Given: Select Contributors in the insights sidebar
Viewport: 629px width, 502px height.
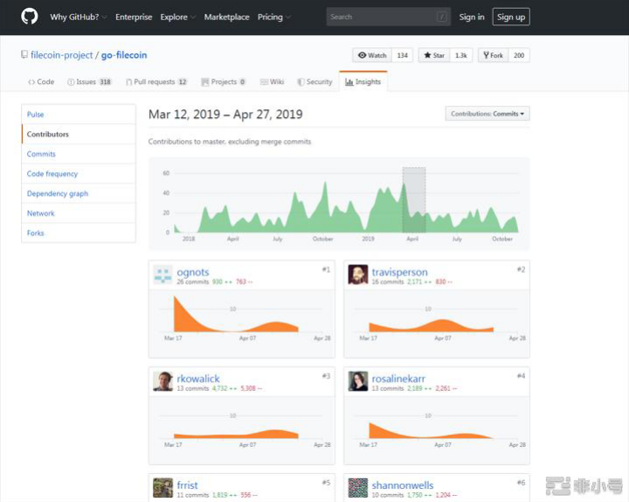Looking at the screenshot, I should (x=79, y=134).
